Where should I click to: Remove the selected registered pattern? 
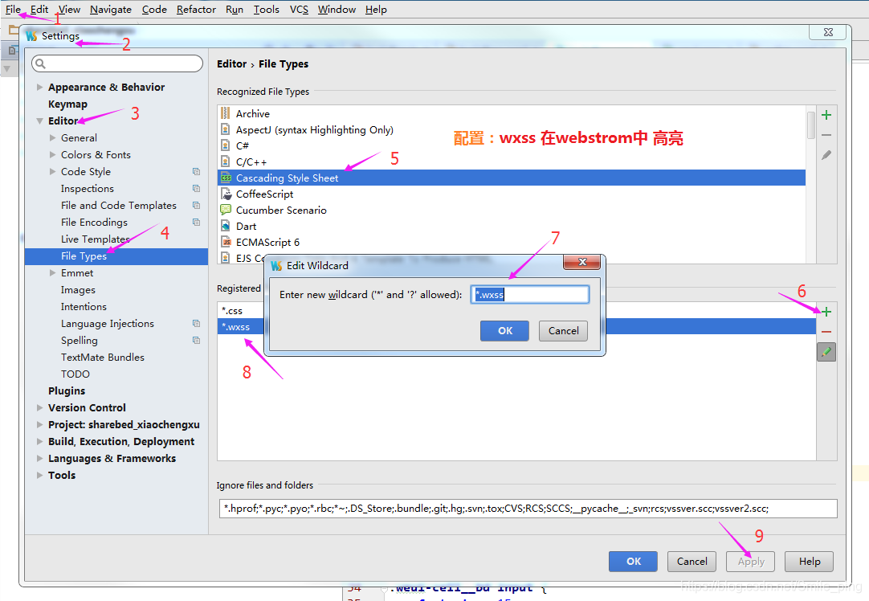826,332
